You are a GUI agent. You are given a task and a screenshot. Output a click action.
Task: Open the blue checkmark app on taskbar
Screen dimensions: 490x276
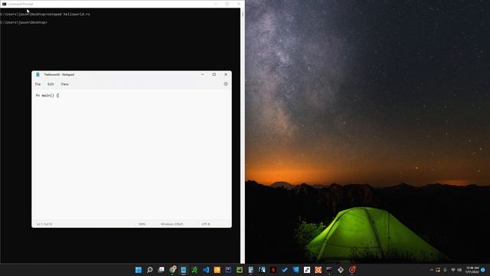(284, 270)
